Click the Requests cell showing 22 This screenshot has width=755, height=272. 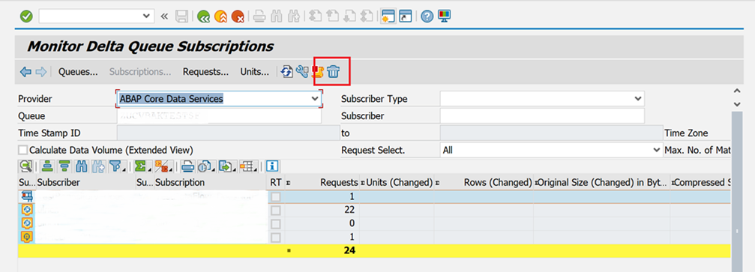[322, 211]
